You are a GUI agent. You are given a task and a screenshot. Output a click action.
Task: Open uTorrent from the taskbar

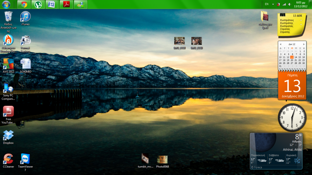click(x=38, y=4)
